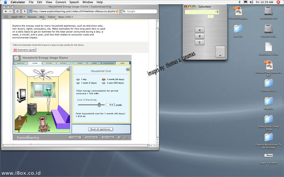Open the Yahoo! bookmark link
284x177 pixels.
tap(51, 17)
